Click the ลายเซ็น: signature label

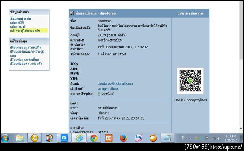[77, 128]
